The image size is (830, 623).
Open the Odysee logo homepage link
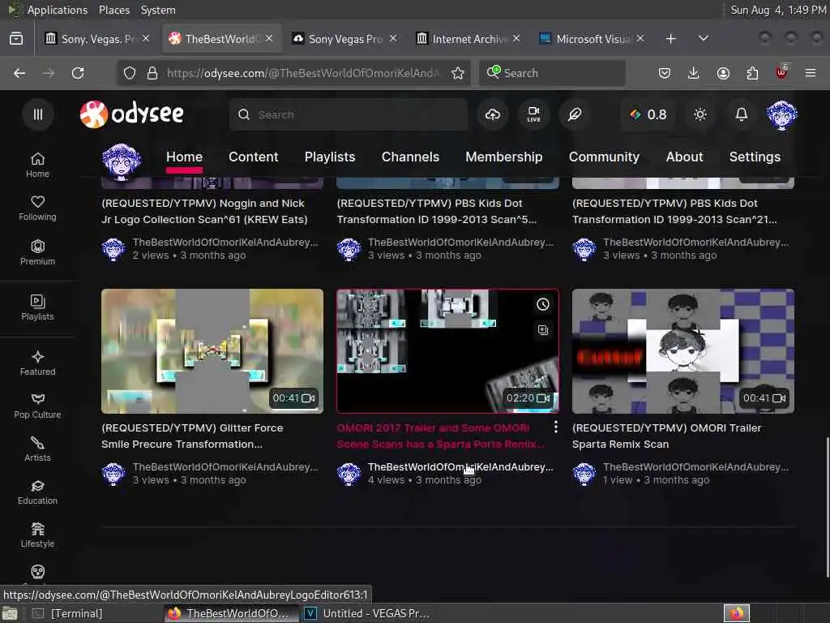click(132, 114)
